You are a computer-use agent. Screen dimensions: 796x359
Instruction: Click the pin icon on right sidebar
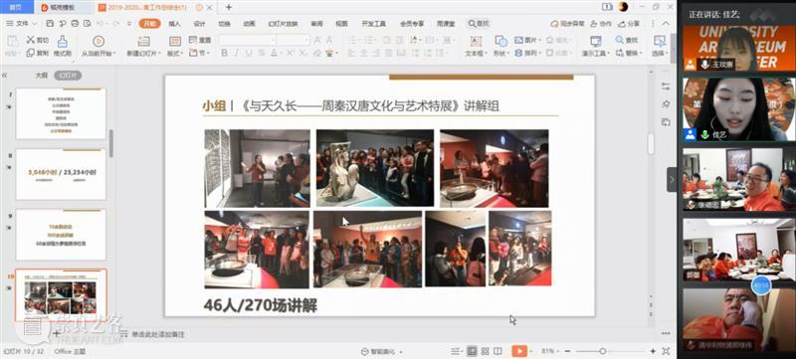click(x=666, y=103)
